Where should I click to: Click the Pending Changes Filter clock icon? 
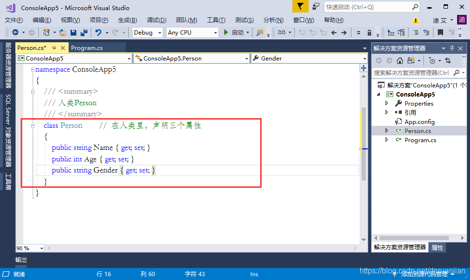[432, 61]
